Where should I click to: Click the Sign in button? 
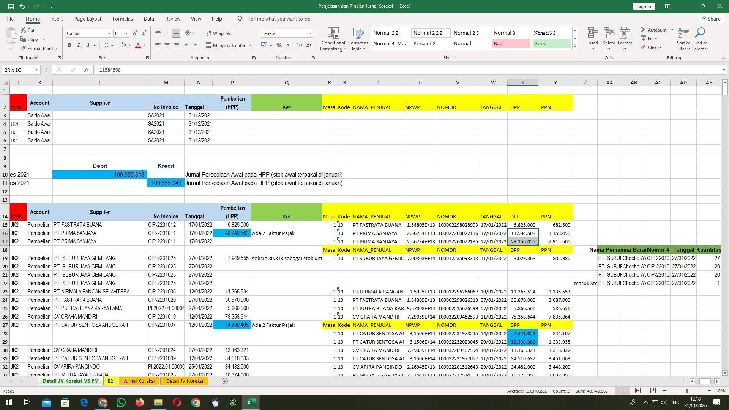644,6
